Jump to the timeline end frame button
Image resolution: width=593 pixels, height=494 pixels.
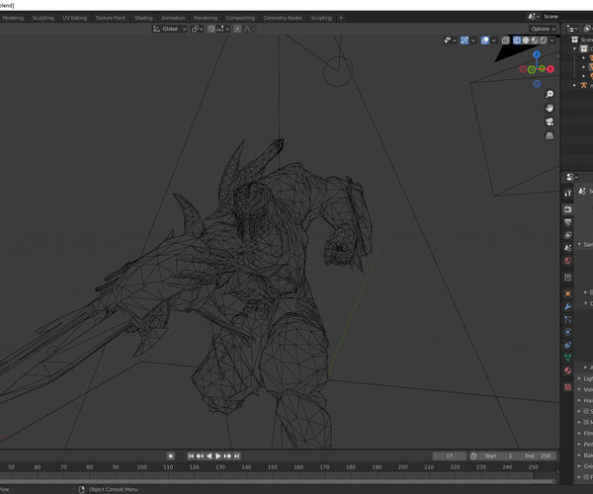point(237,456)
